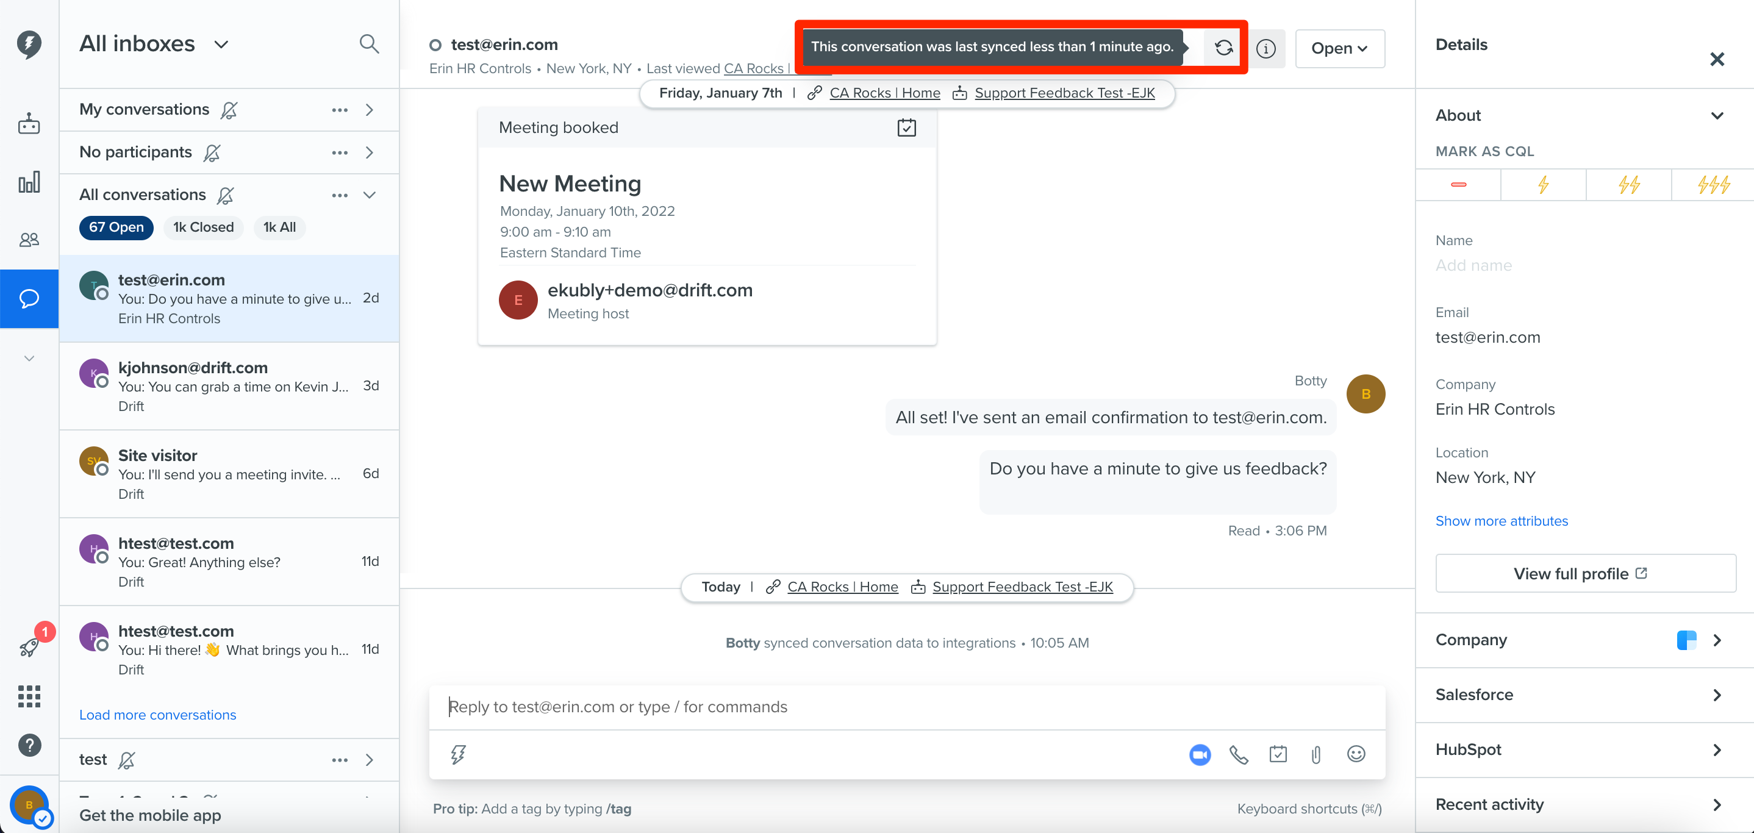Image resolution: width=1754 pixels, height=833 pixels.
Task: Select the 1k Closed filter
Action: pyautogui.click(x=203, y=227)
